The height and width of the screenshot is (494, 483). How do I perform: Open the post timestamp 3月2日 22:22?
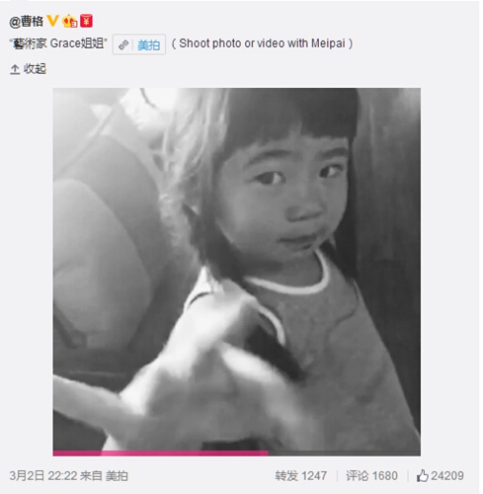point(43,476)
